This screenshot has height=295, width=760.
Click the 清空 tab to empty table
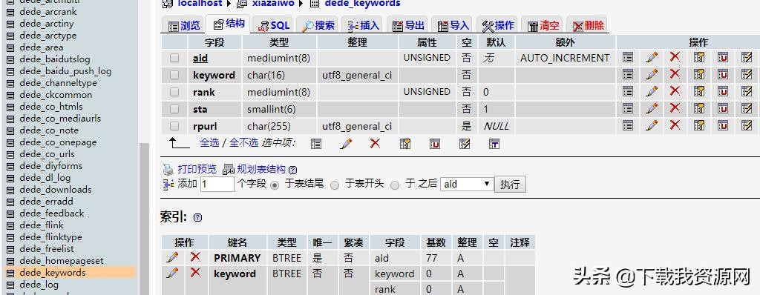click(x=543, y=26)
